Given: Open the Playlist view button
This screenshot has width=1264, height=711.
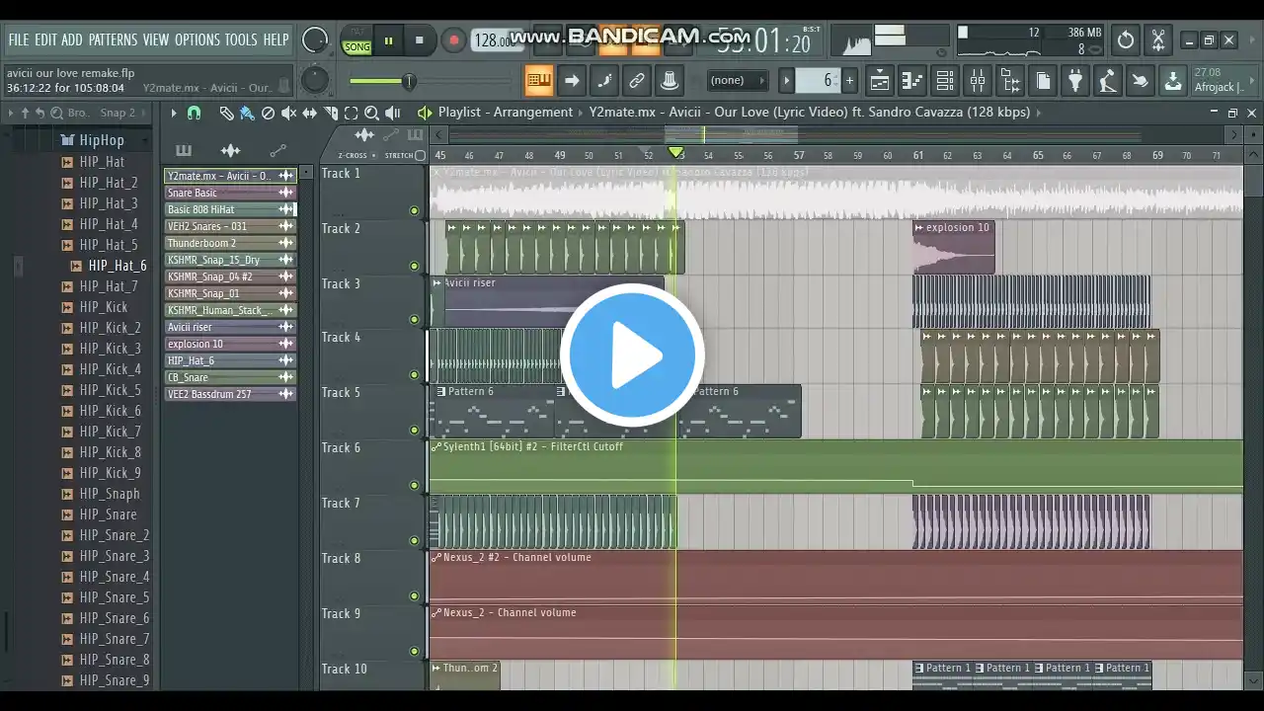Looking at the screenshot, I should [880, 81].
